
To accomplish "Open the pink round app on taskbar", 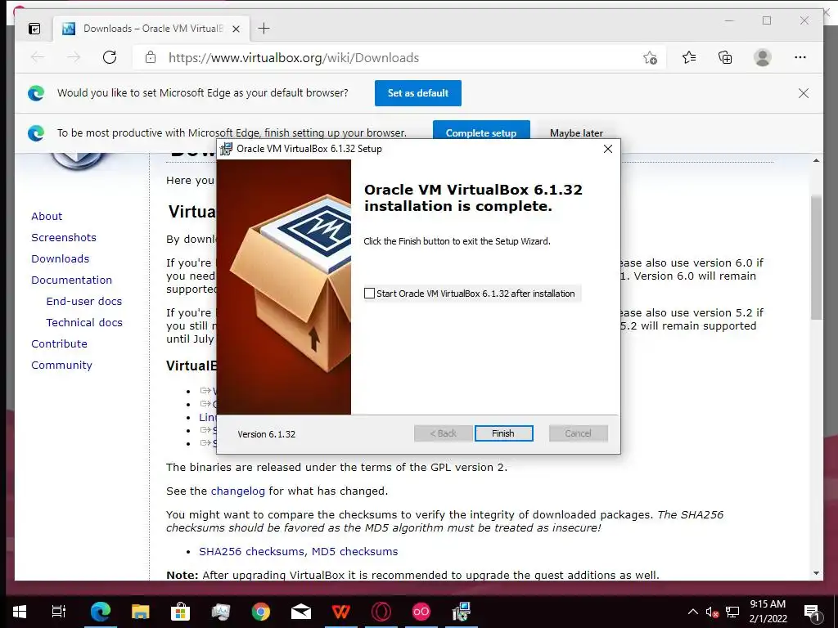I will click(x=421, y=612).
